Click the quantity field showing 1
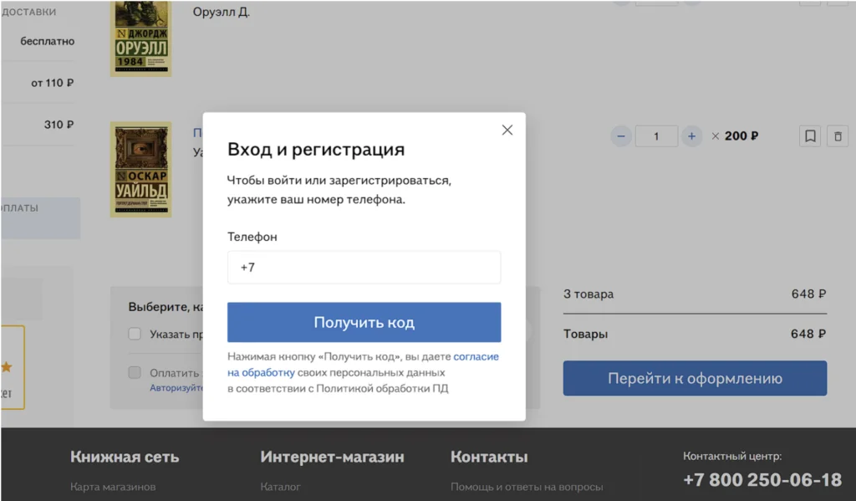This screenshot has width=856, height=501. pyautogui.click(x=655, y=136)
